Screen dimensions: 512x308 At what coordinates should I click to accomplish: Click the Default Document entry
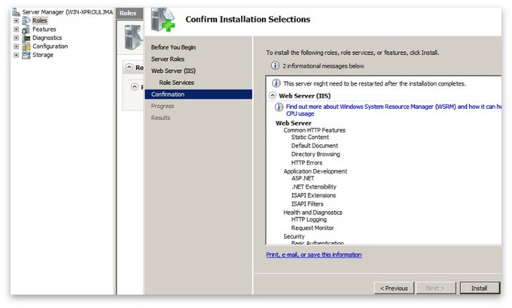pos(315,146)
